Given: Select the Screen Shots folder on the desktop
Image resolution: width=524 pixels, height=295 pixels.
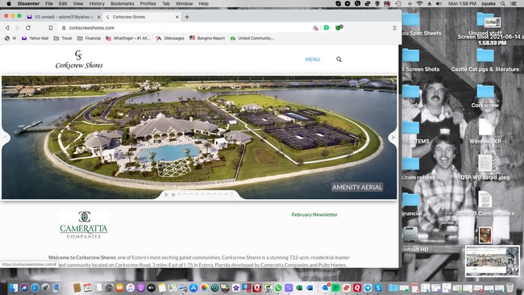Looking at the screenshot, I should pyautogui.click(x=420, y=60).
